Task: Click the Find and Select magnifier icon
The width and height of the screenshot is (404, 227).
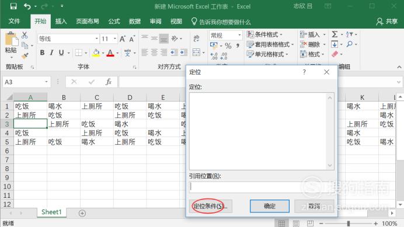Action: tap(350, 44)
